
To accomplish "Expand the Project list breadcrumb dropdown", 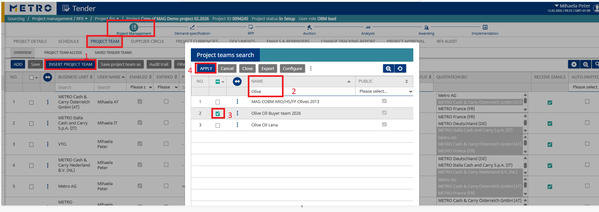I will [x=117, y=19].
